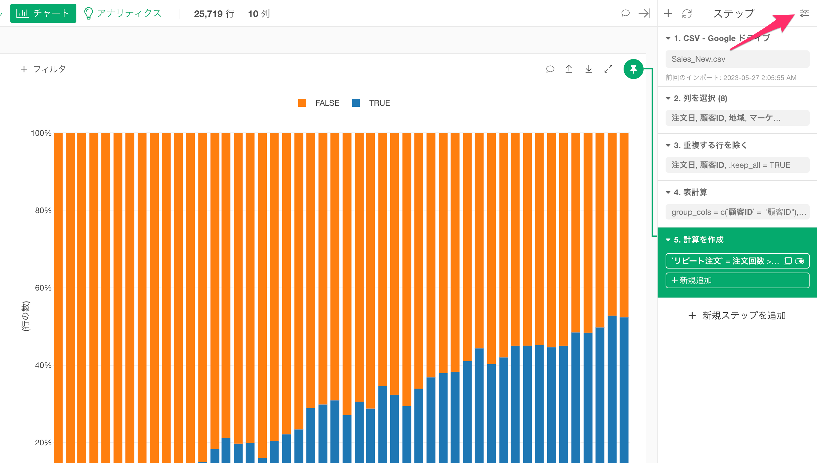Switch to the アナリティクス tab
Image resolution: width=817 pixels, height=463 pixels.
coord(122,13)
